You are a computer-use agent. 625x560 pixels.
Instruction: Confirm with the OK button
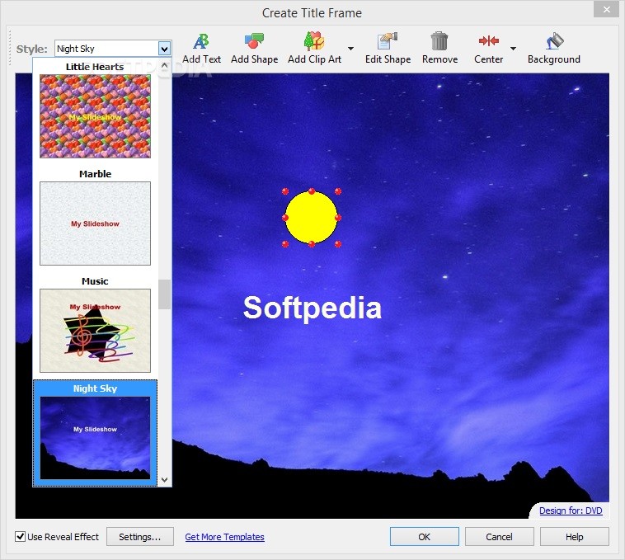click(424, 537)
